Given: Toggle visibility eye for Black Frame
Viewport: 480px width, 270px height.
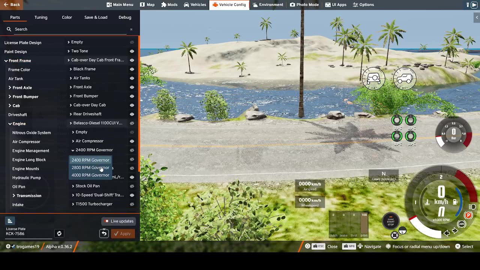Looking at the screenshot, I should point(132,69).
